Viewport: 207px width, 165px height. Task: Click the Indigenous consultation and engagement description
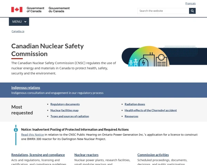coord(57,93)
